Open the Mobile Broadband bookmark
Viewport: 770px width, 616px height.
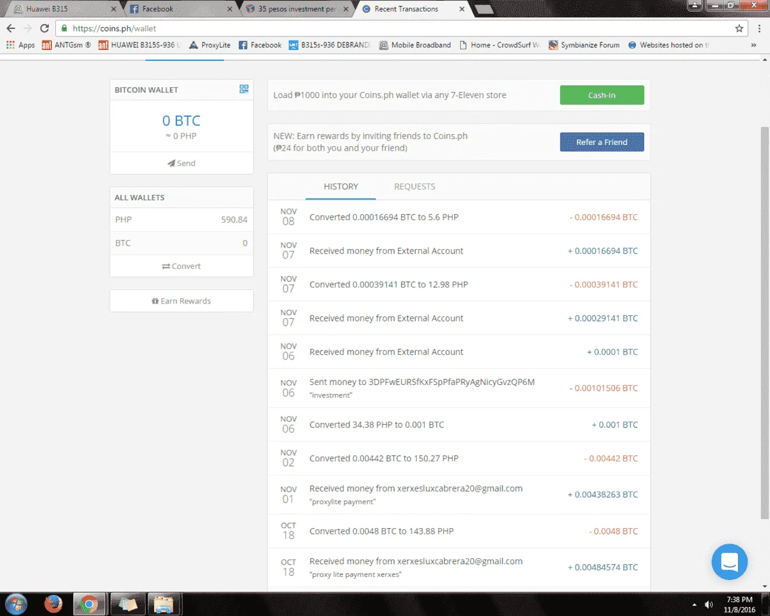coord(415,45)
